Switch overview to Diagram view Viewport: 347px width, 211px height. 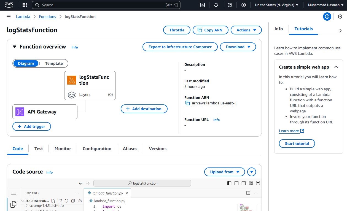tap(26, 63)
